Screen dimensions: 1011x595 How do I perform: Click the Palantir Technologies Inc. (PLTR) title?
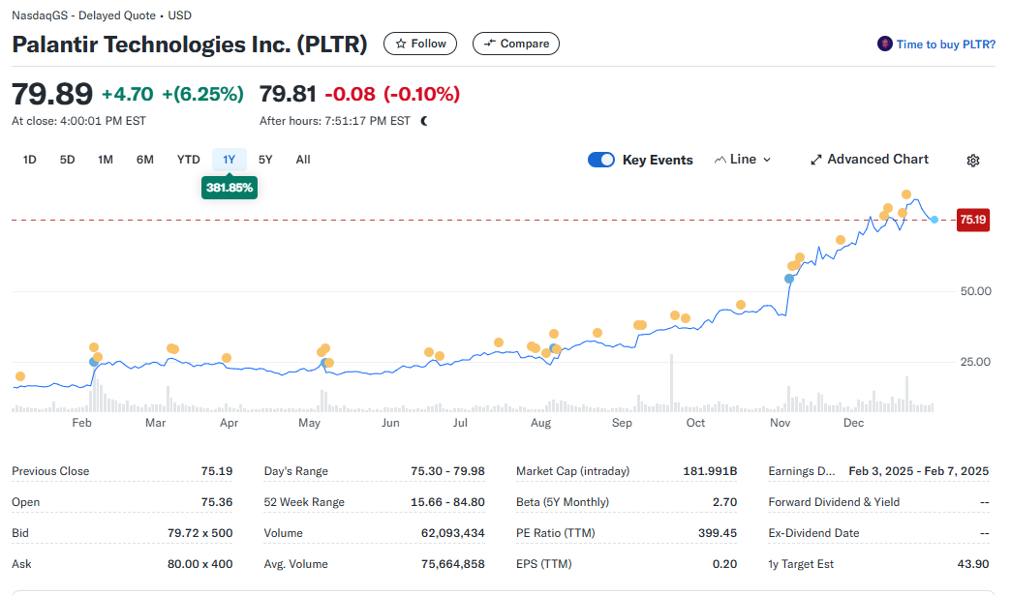click(x=190, y=45)
